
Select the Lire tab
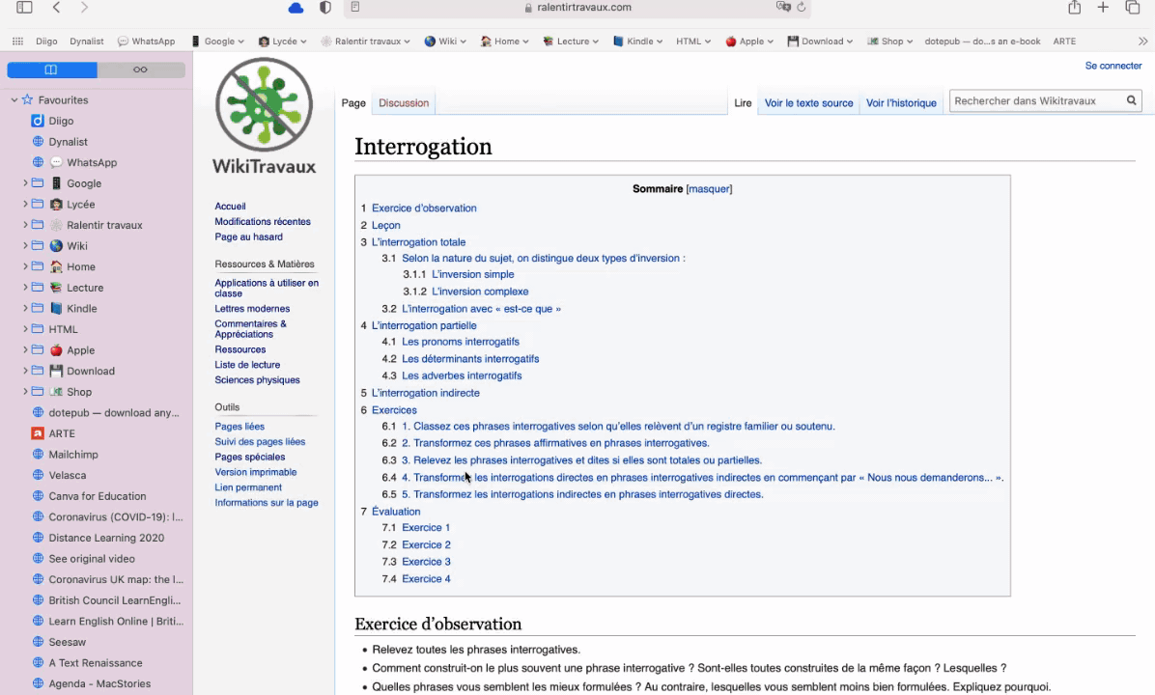click(x=743, y=103)
